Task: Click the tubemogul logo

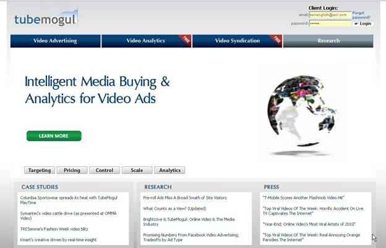Action: [46, 18]
